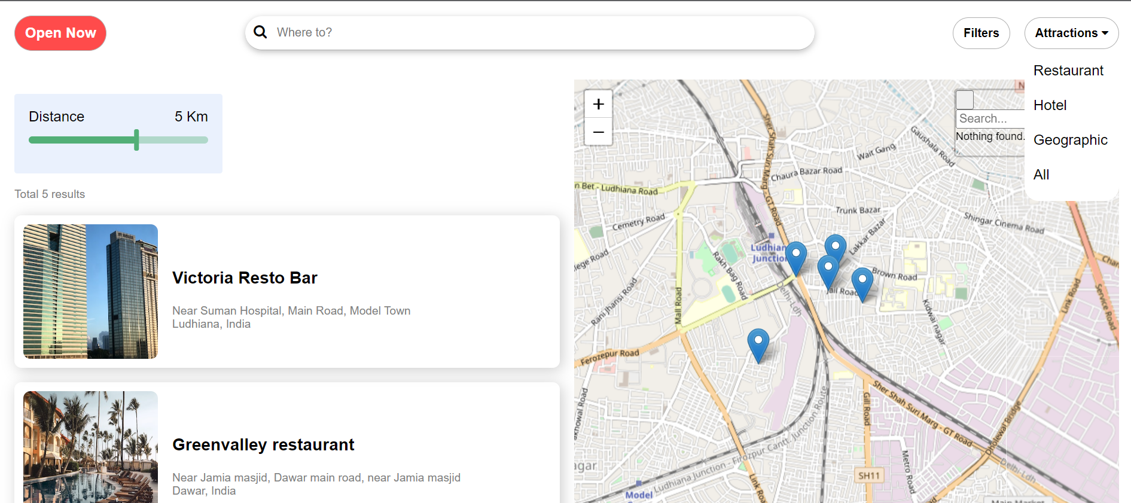Click the magnifier icon in the search bar
This screenshot has width=1131, height=503.
[260, 32]
